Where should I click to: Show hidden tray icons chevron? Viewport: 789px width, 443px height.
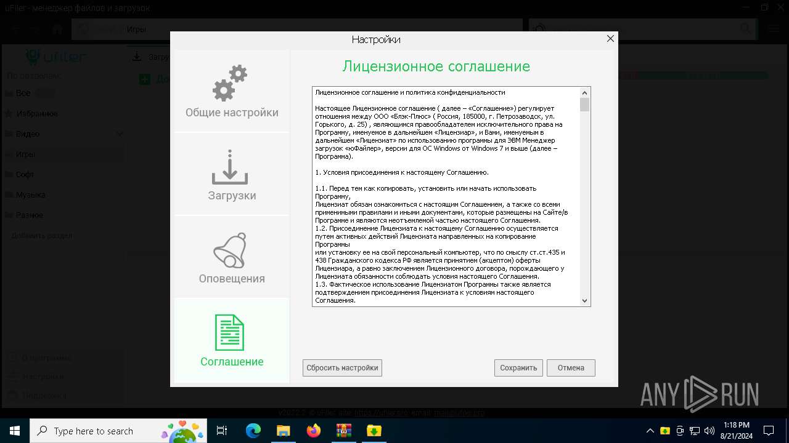tap(650, 431)
